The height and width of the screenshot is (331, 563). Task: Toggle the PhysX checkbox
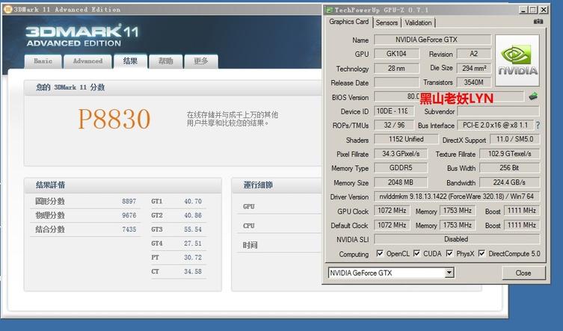click(x=449, y=253)
